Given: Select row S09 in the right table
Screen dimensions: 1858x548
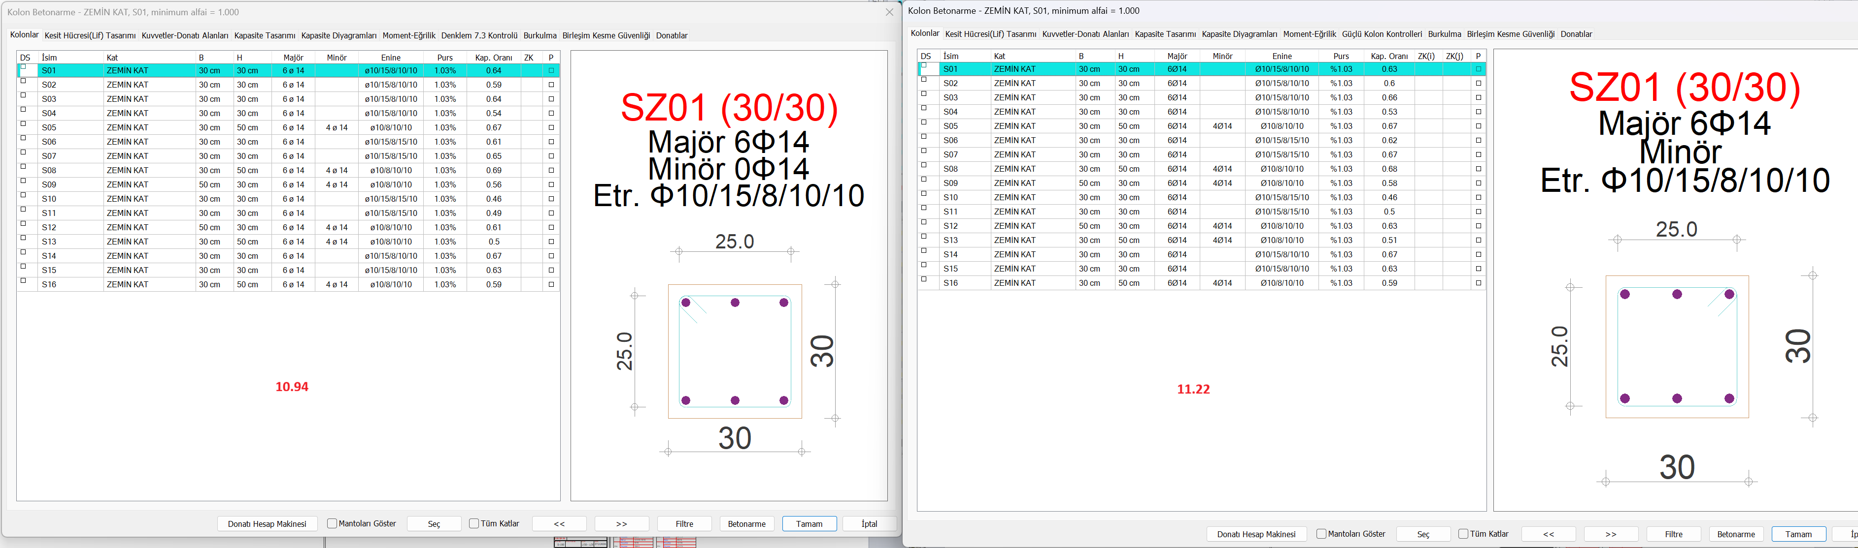Looking at the screenshot, I should [x=950, y=183].
